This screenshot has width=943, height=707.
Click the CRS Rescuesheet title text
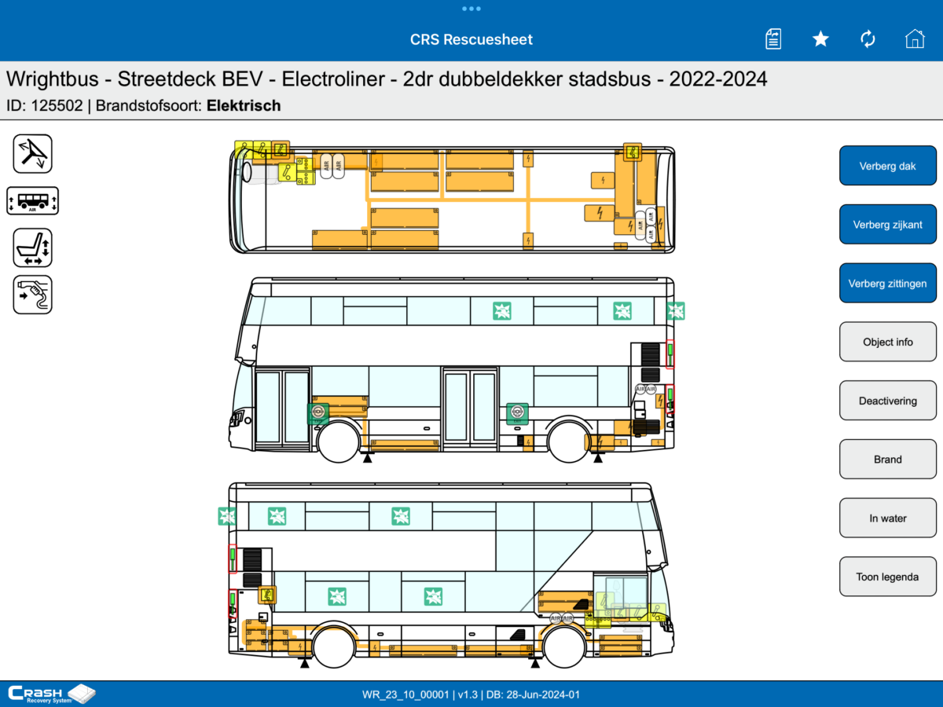[472, 39]
